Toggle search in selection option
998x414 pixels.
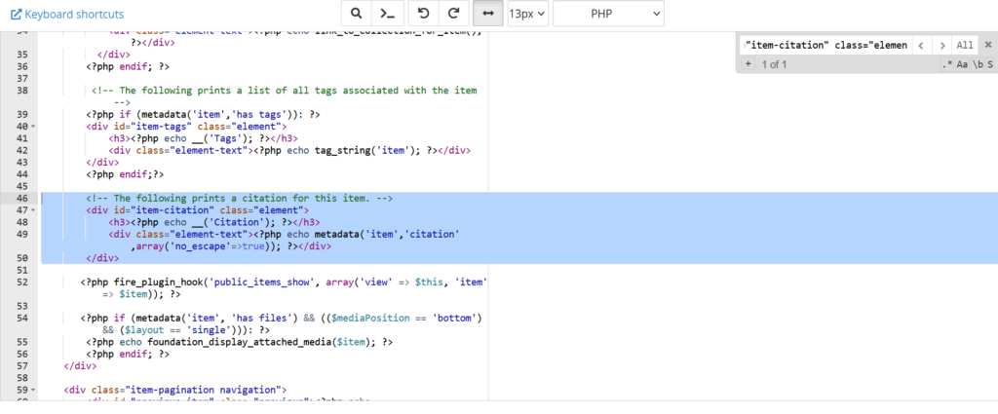(x=990, y=64)
